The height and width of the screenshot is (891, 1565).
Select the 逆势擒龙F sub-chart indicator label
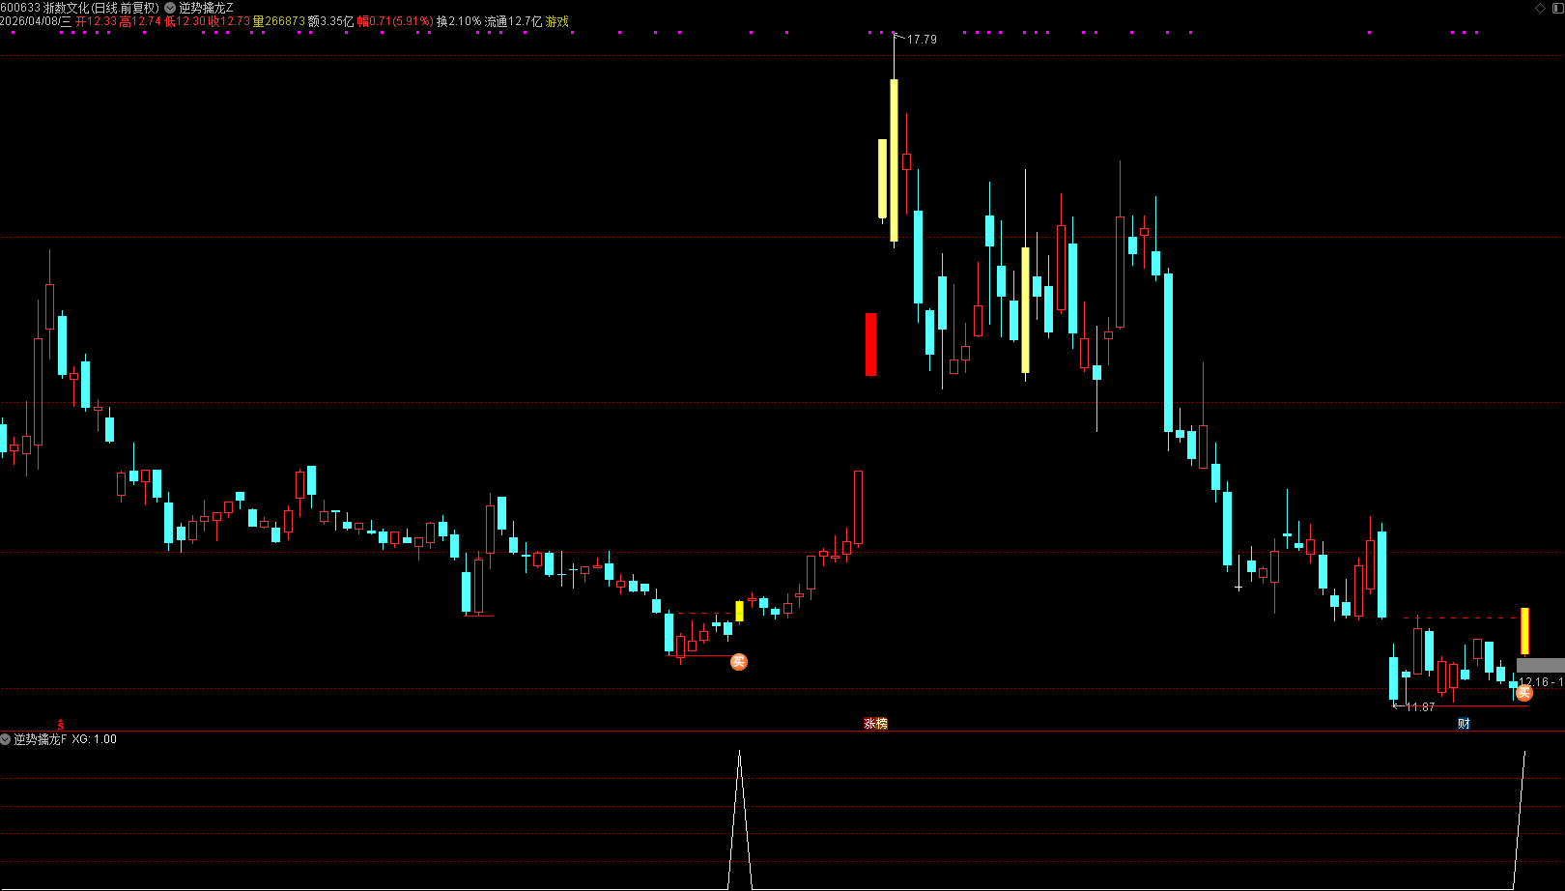coord(41,739)
